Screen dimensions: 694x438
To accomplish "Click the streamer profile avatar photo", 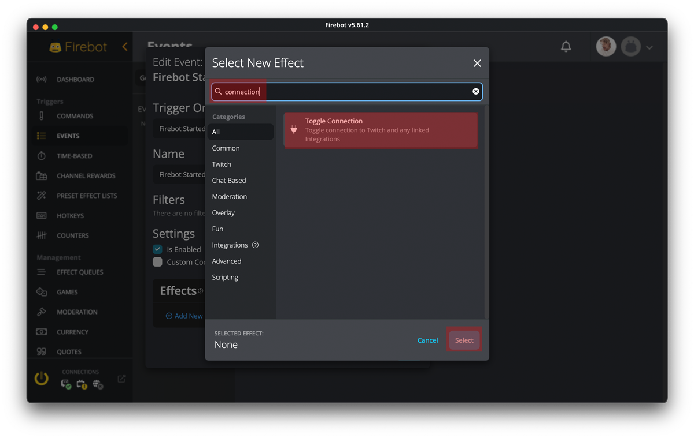I will [x=606, y=47].
